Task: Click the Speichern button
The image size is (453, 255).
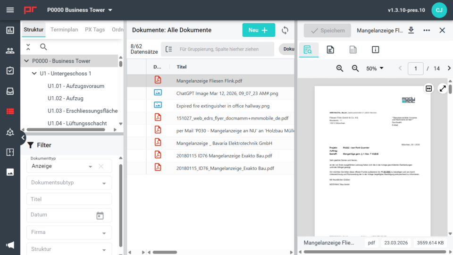Action: click(327, 30)
